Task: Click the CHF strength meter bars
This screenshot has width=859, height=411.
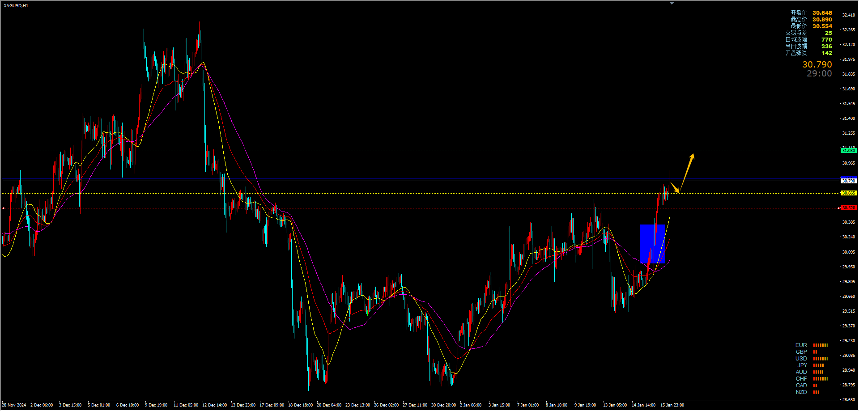Action: pos(821,379)
